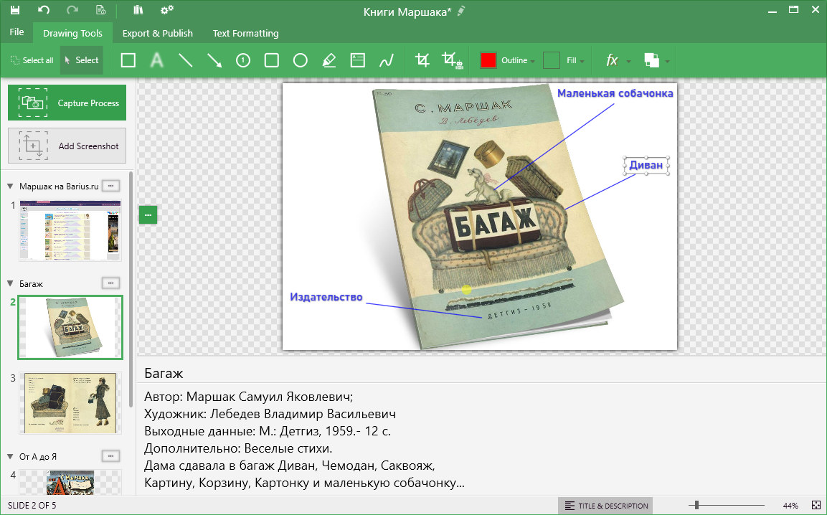This screenshot has width=827, height=515.
Task: Open the library books icon
Action: click(138, 10)
